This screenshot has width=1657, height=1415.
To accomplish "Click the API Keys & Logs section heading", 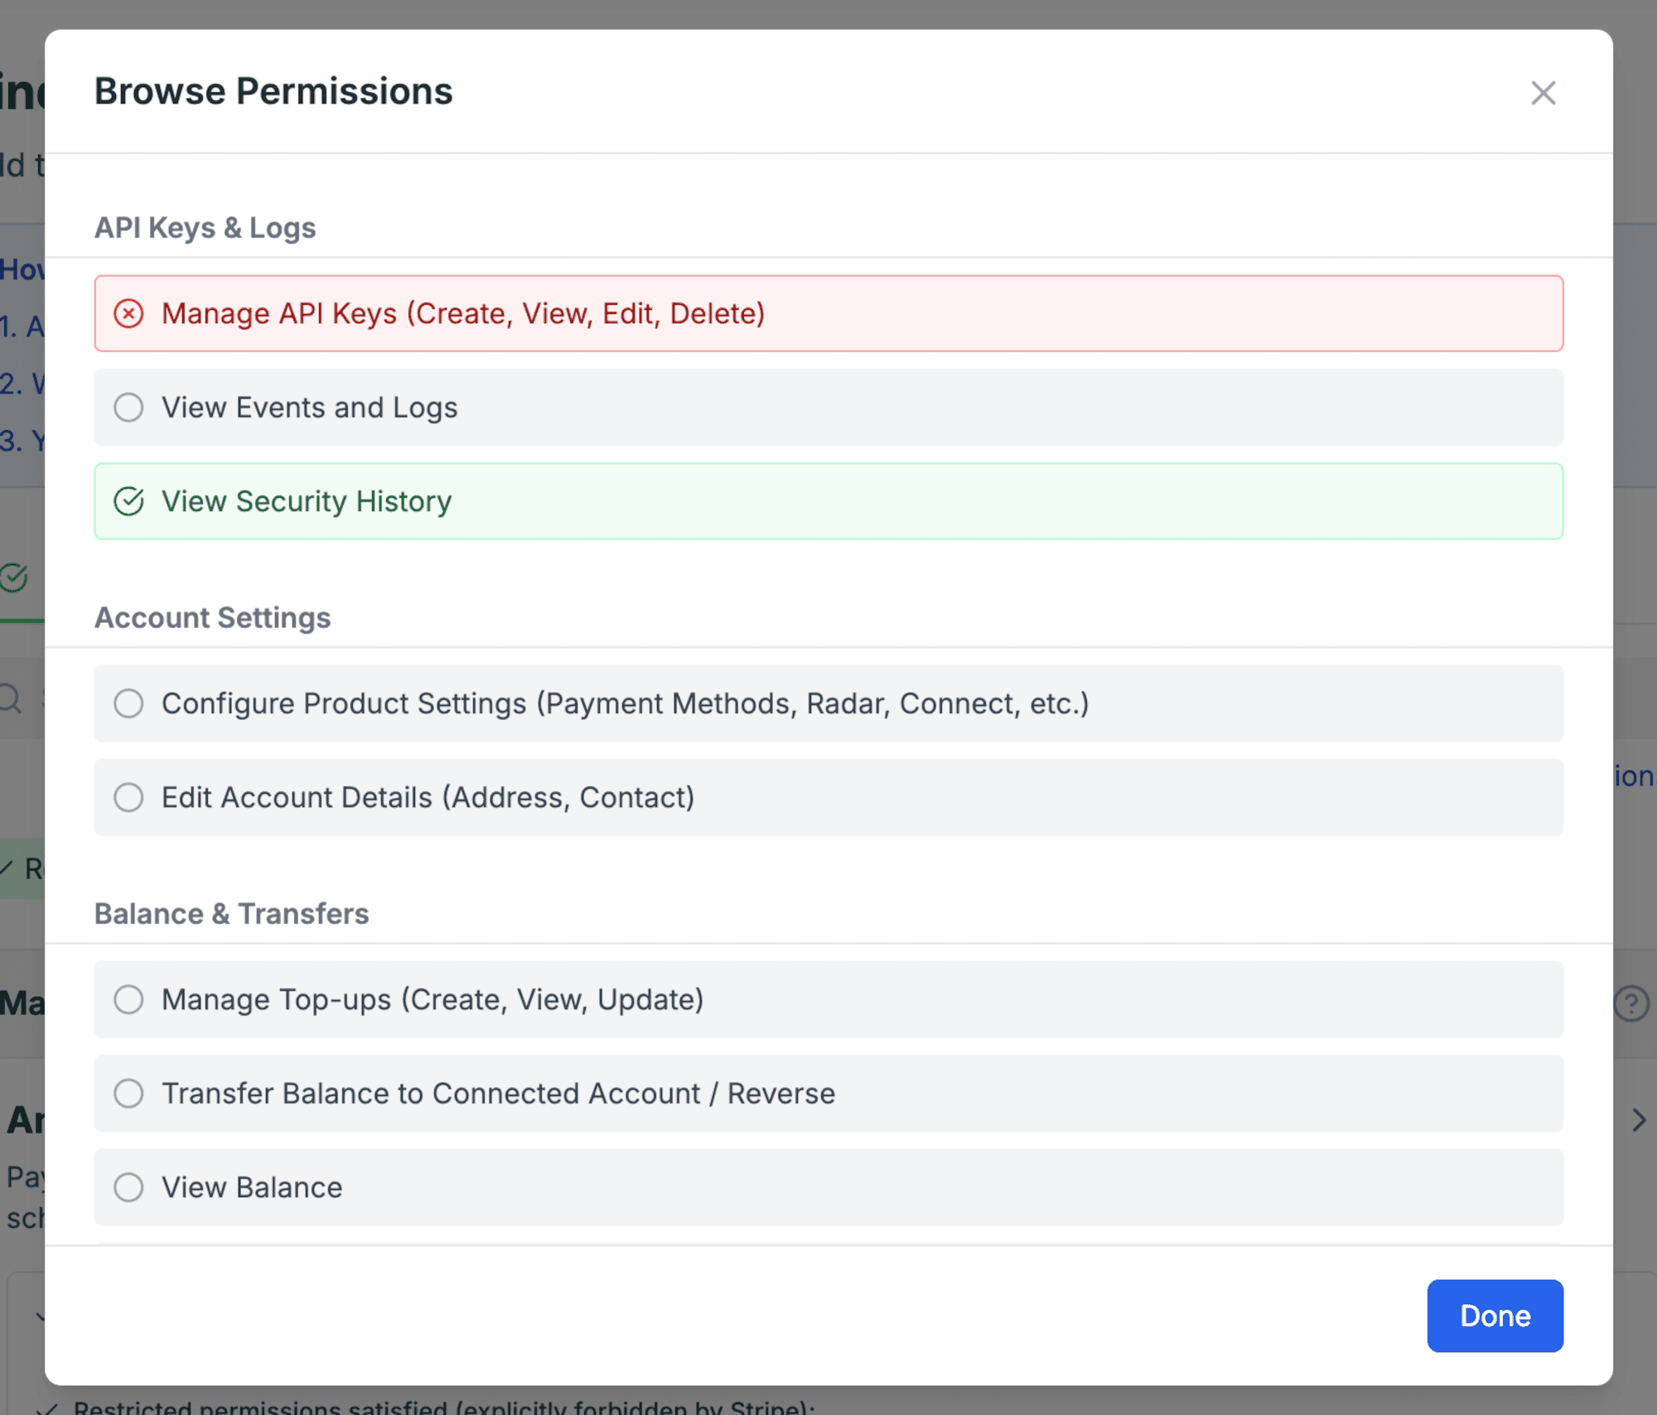I will [205, 228].
